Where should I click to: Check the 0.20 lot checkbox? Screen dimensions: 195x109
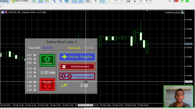[35, 72]
